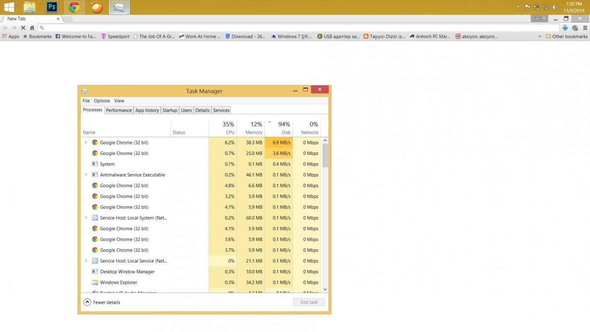Image resolution: width=590 pixels, height=332 pixels.
Task: Open Task Manager File menu
Action: tap(86, 100)
